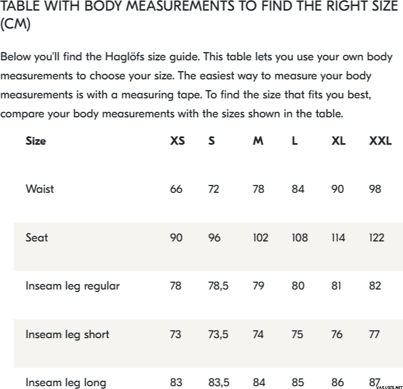Click the Haglöfs size guide intro paragraph
Viewport: 403px width, 389px height.
coord(197,86)
